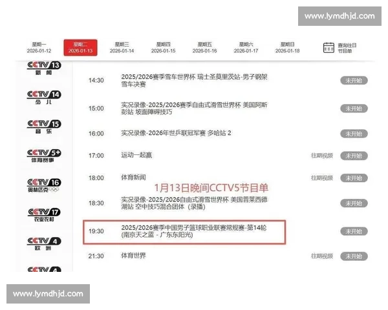This screenshot has width=388, height=310.
Task: Open the CCTV13 news channel logo
Action: click(x=44, y=68)
